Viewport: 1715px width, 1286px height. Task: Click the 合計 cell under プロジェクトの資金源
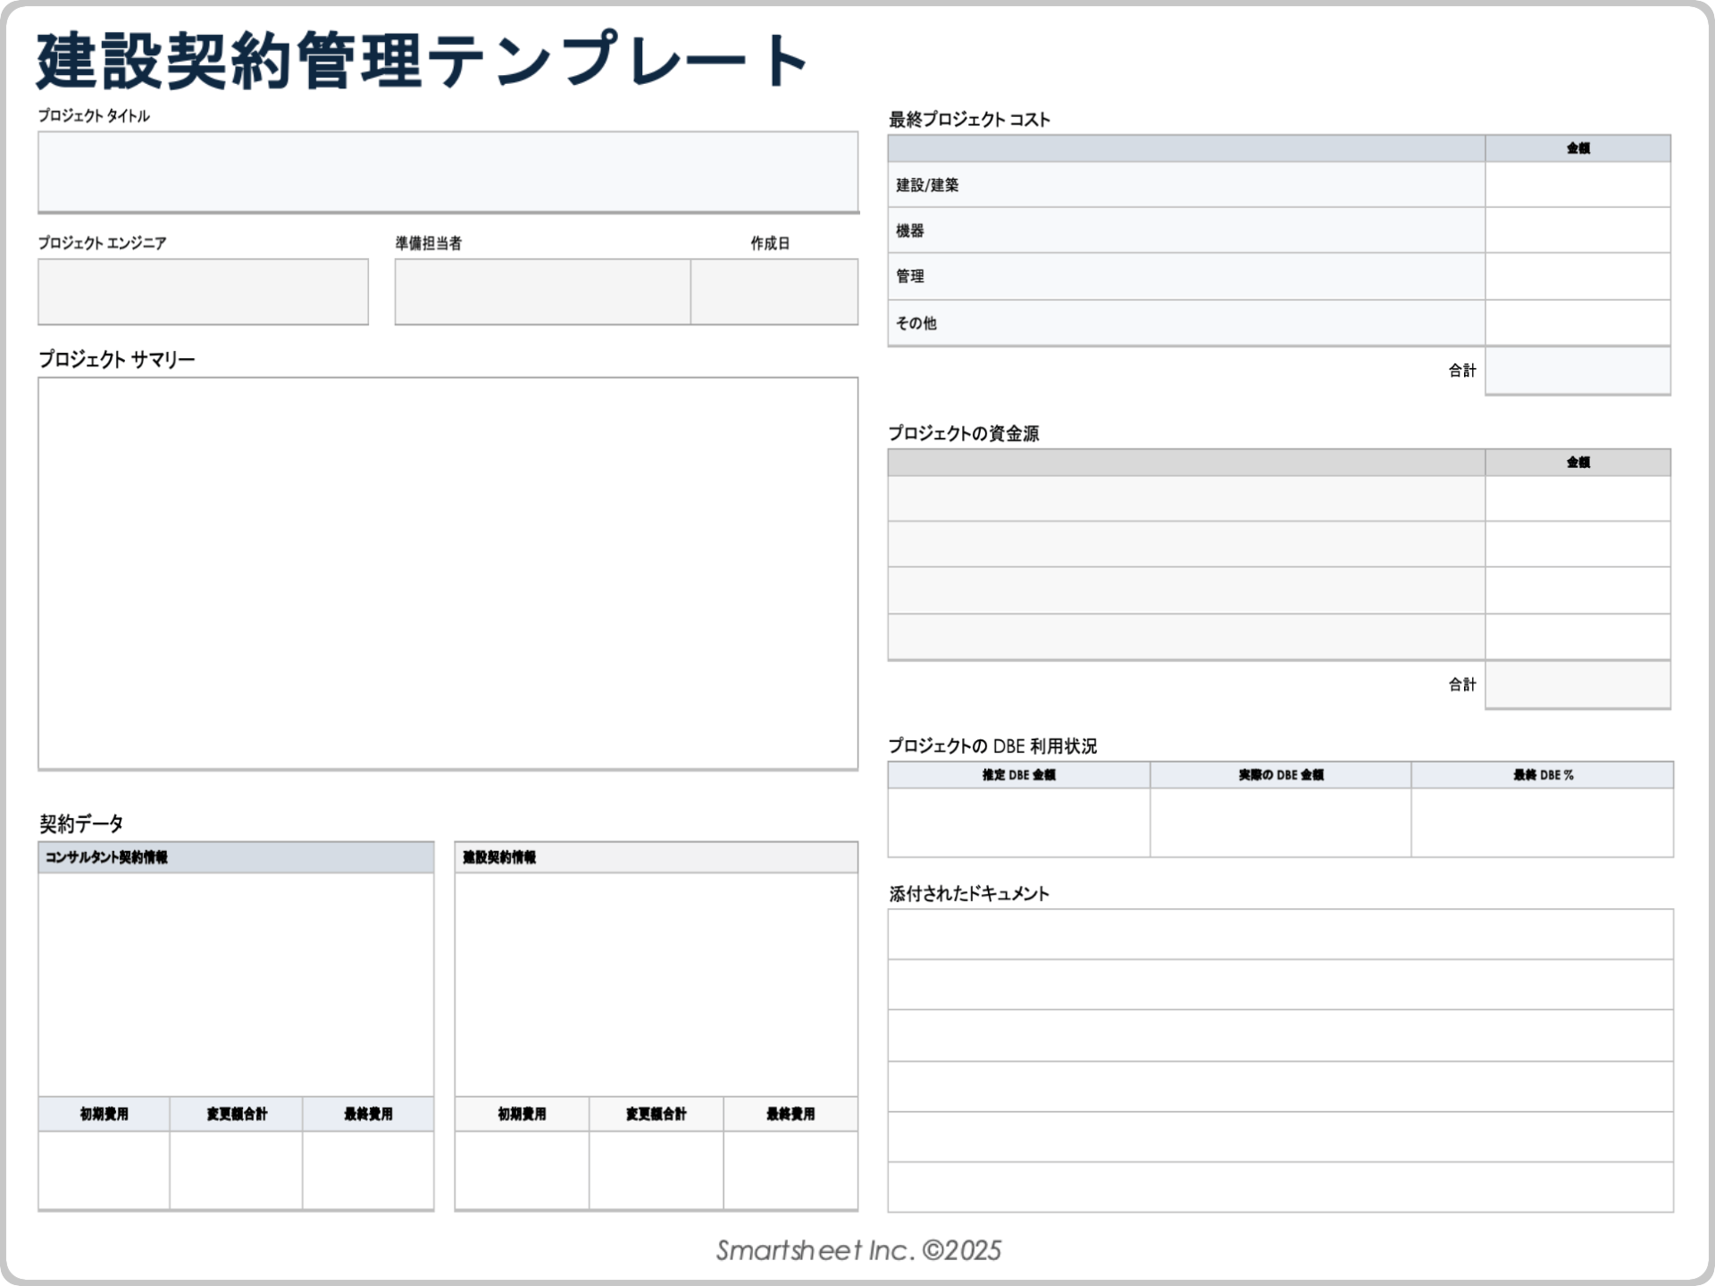(x=1577, y=685)
